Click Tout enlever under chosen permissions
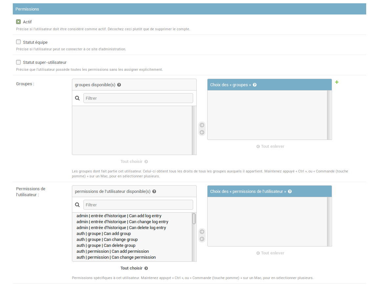This screenshot has height=287, width=378. click(270, 253)
